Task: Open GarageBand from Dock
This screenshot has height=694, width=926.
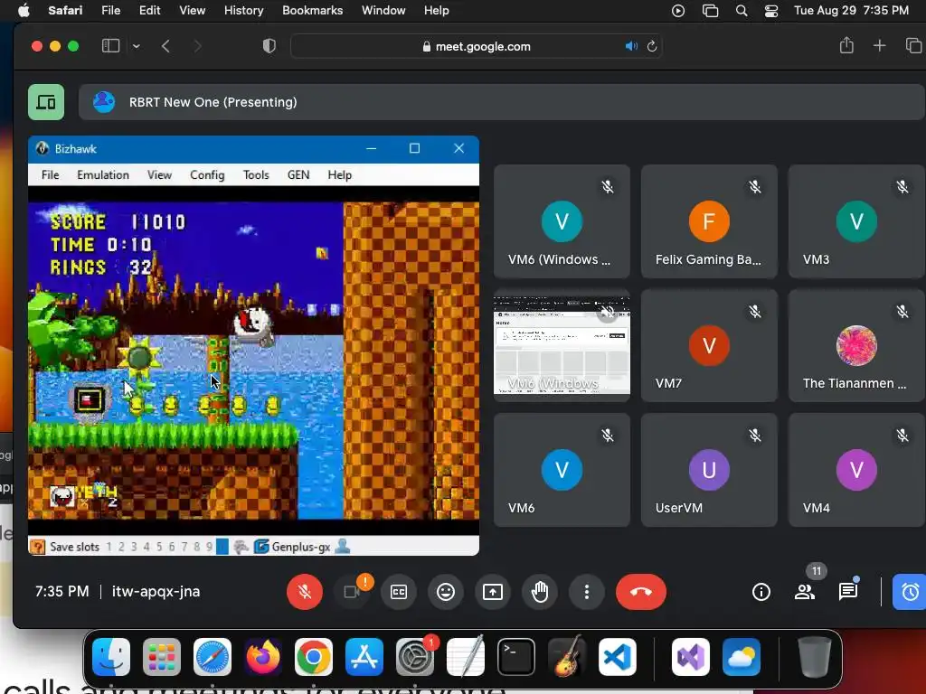Action: point(567,657)
